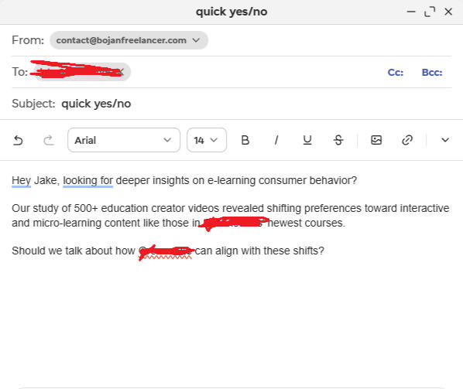This screenshot has height=389, width=463.
Task: Add a Cc recipient
Action: pos(396,72)
